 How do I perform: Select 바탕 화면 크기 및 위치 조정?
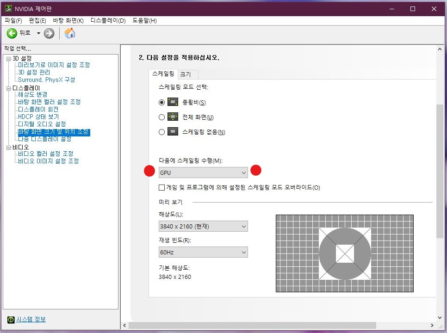pyautogui.click(x=54, y=132)
